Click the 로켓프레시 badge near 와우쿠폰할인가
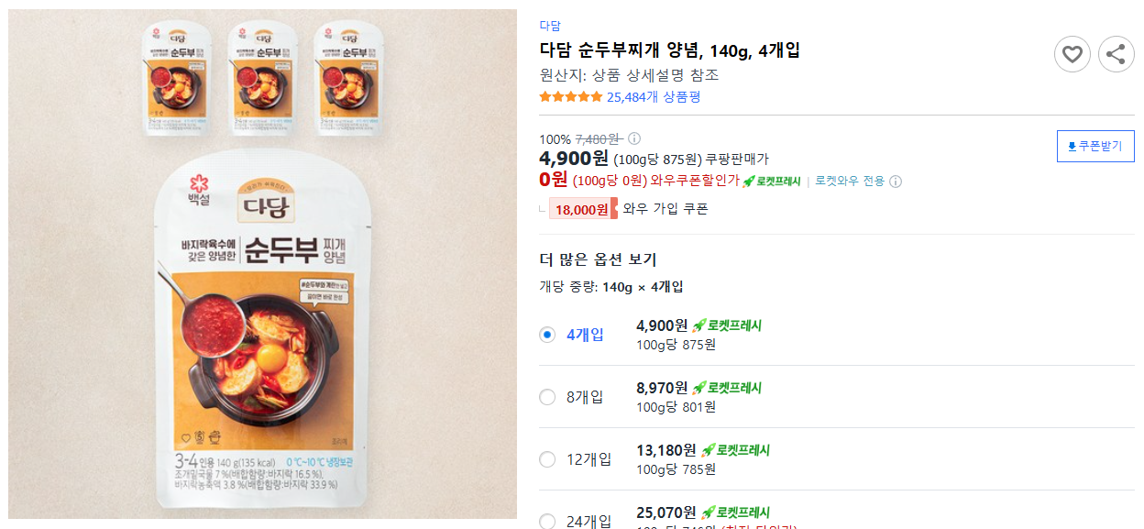Screen dimensions: 1144x529 click(x=772, y=182)
